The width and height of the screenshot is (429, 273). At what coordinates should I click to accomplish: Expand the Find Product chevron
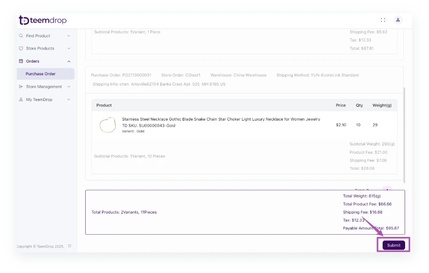(69, 36)
